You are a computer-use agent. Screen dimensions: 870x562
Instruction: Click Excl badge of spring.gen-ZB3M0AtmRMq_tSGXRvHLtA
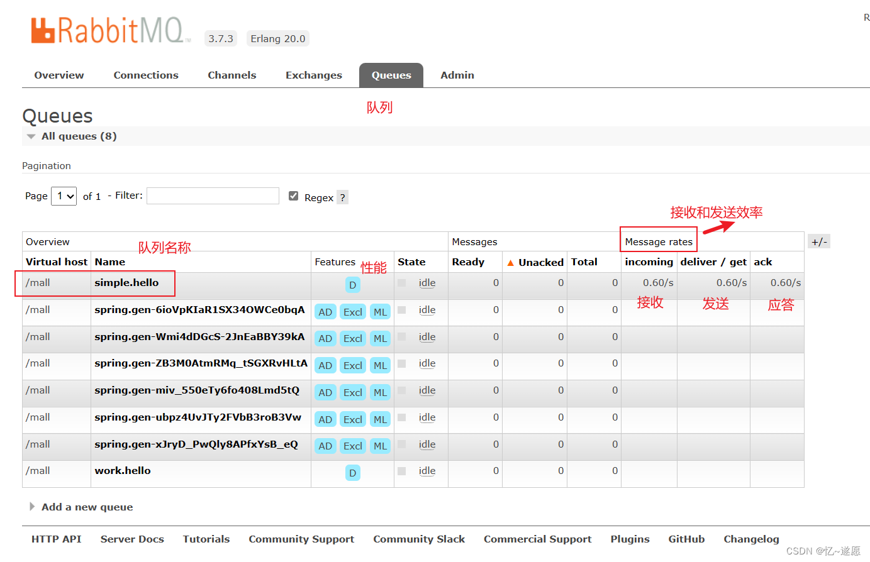click(x=353, y=365)
